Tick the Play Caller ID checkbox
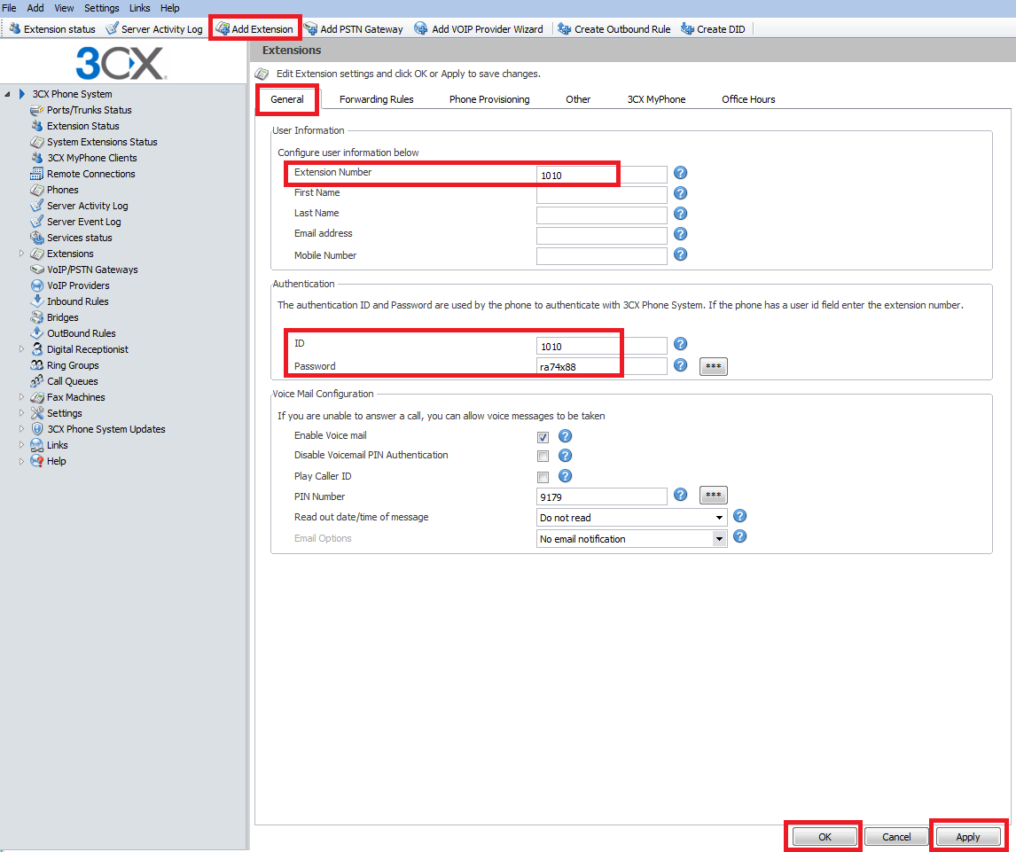Viewport: 1016px width, 852px height. coord(543,477)
